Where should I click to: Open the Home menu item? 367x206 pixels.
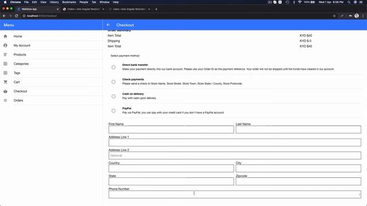pos(51,36)
